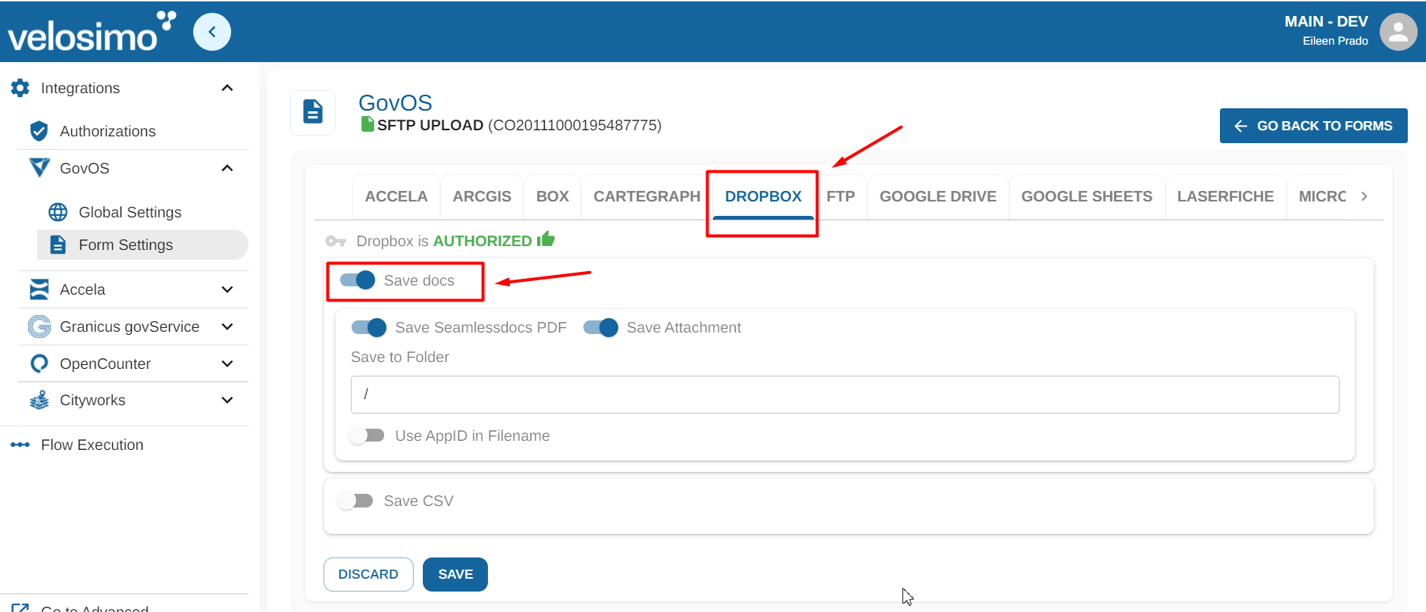Viewport: 1426px width, 612px height.
Task: Enable the Save CSV switch
Action: pyautogui.click(x=355, y=501)
